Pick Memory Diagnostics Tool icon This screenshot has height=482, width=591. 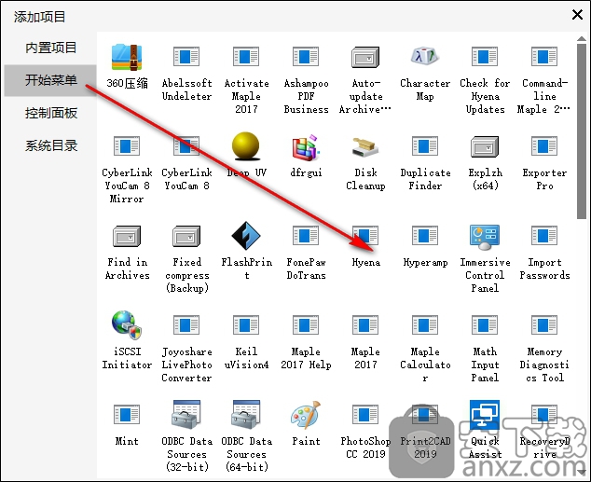[x=544, y=325]
